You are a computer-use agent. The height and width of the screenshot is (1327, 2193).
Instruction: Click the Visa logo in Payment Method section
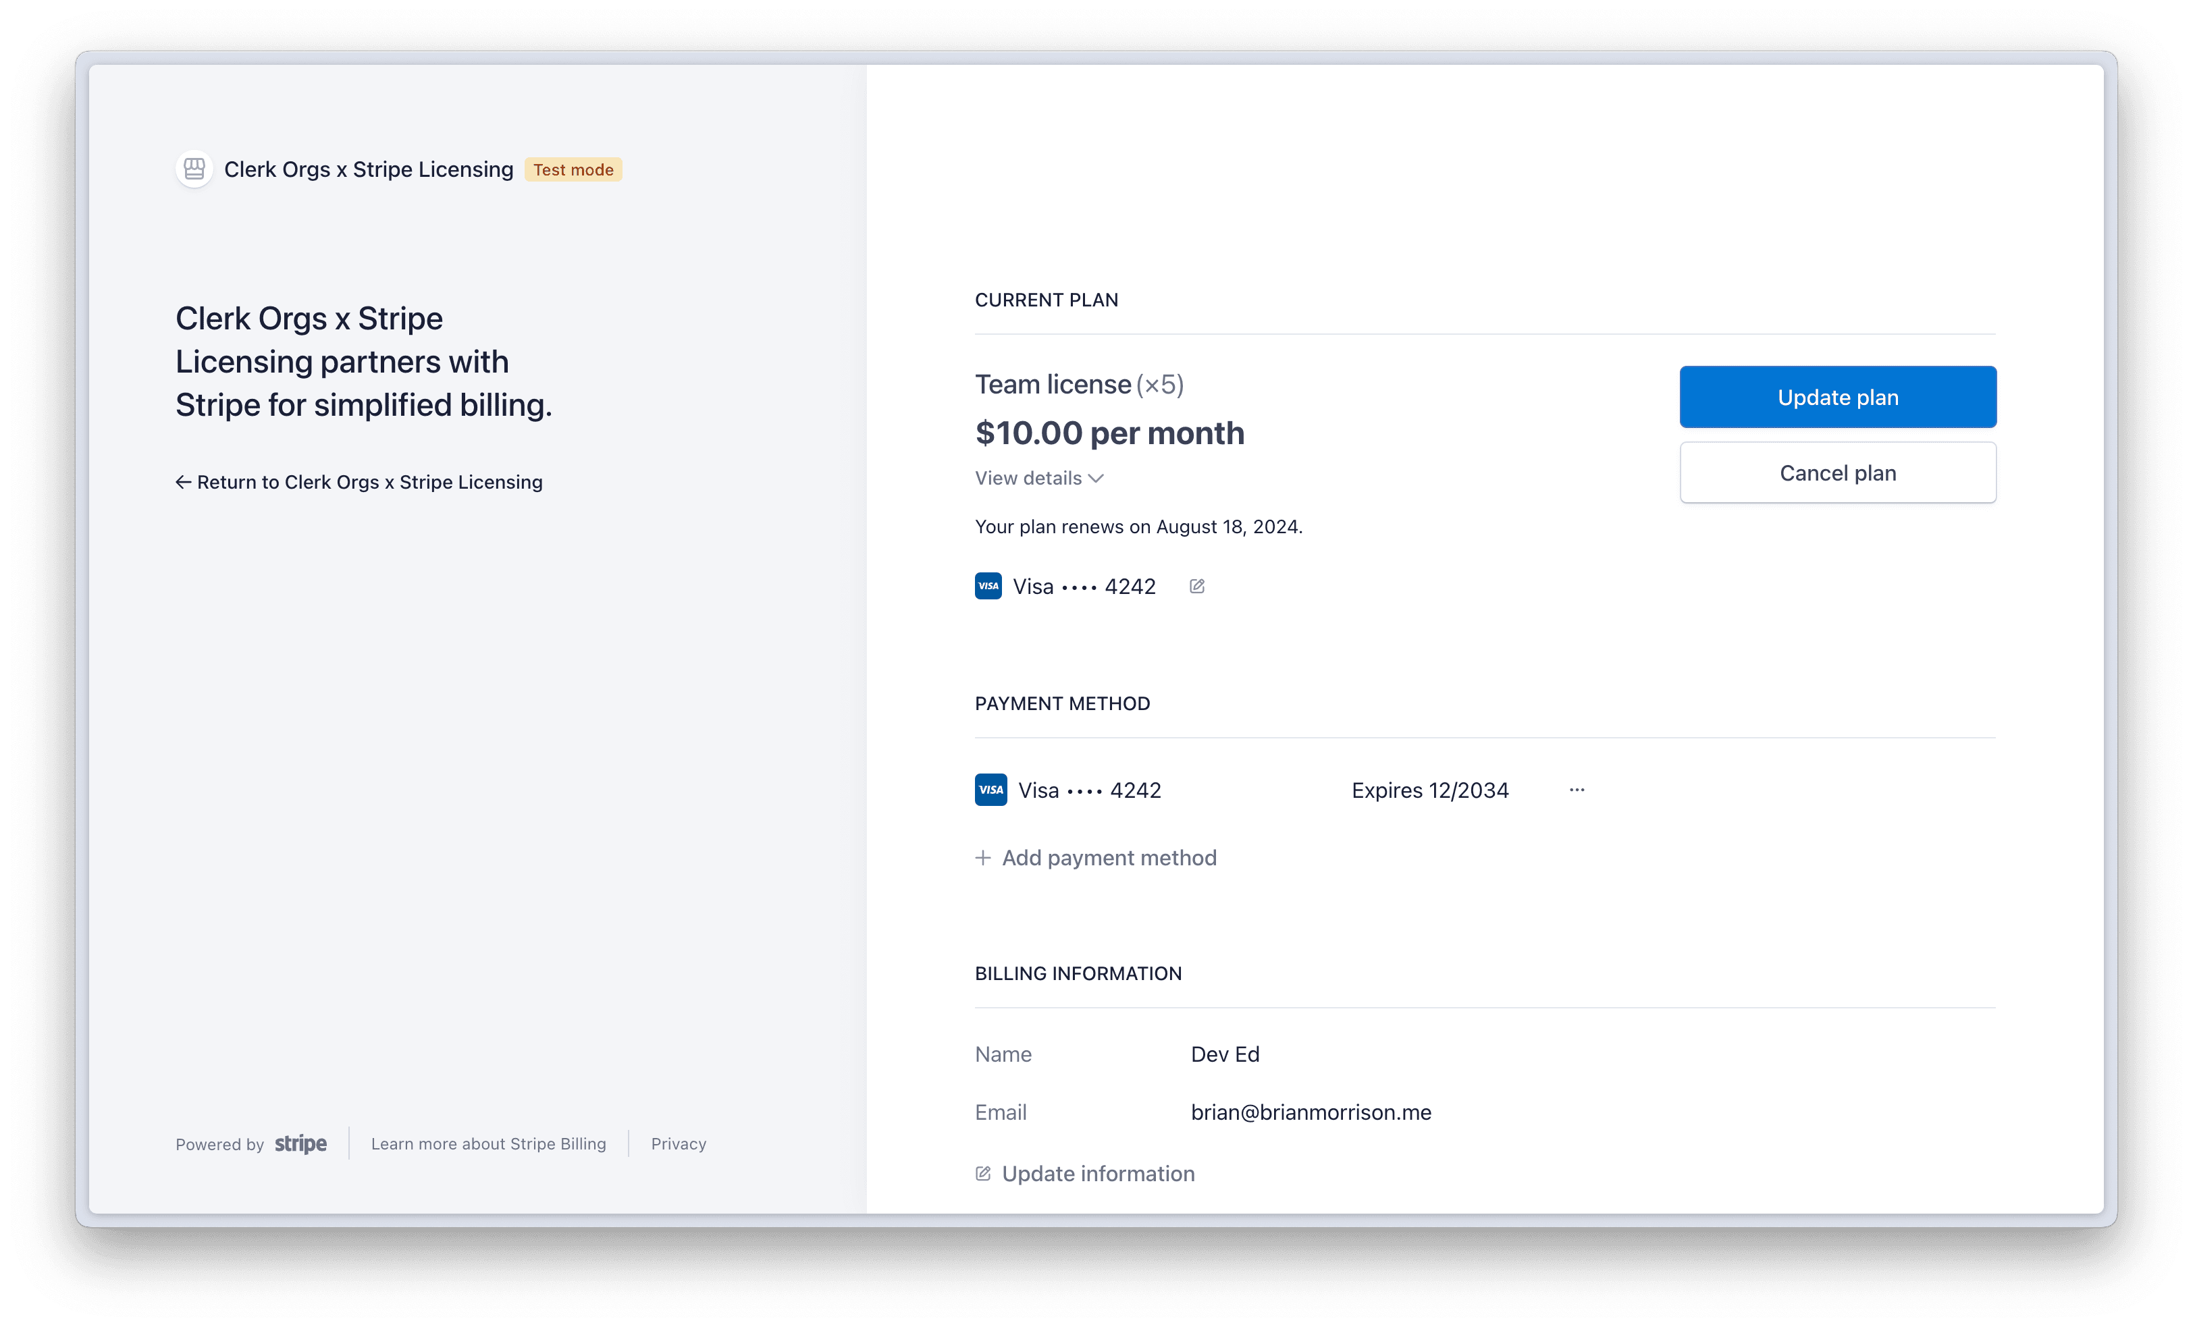click(x=990, y=790)
